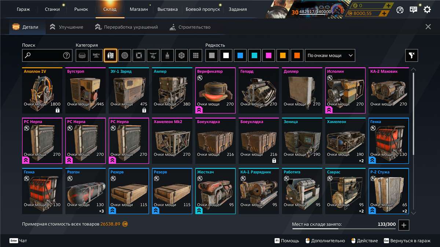Image resolution: width=440 pixels, height=247 pixels.
Task: Select the grid all-categories filter icon
Action: point(196,56)
